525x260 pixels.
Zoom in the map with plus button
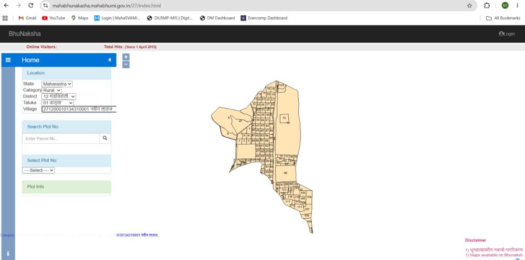point(126,57)
